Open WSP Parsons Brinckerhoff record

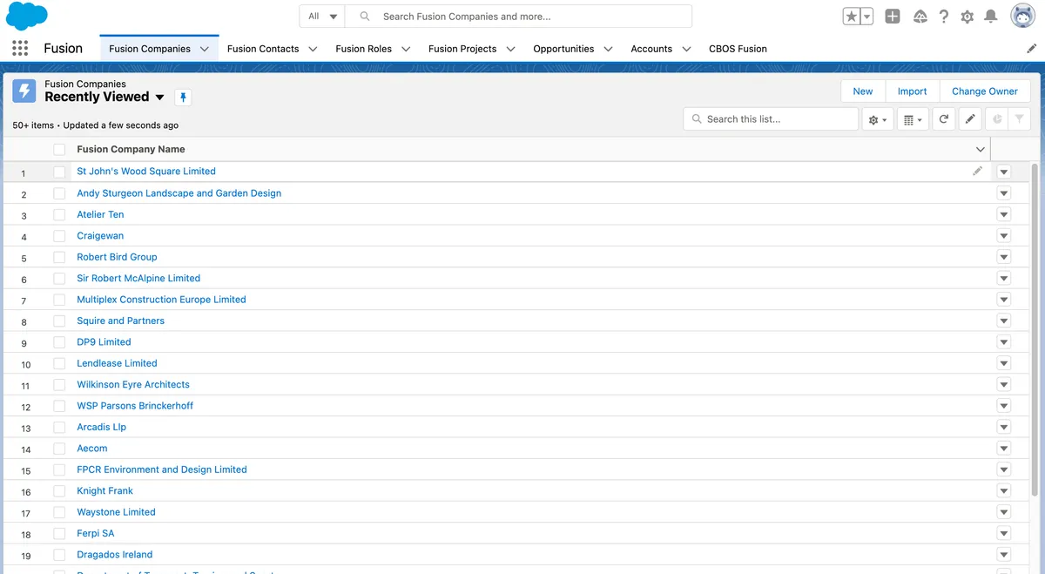click(135, 406)
